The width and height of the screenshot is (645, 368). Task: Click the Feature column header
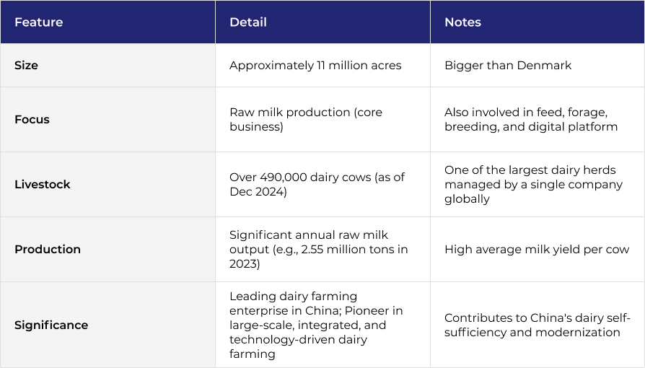click(39, 22)
